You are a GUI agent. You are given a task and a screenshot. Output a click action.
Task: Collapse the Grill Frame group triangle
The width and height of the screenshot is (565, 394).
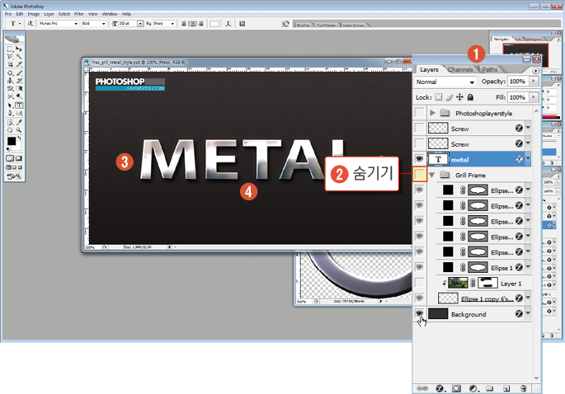click(432, 175)
